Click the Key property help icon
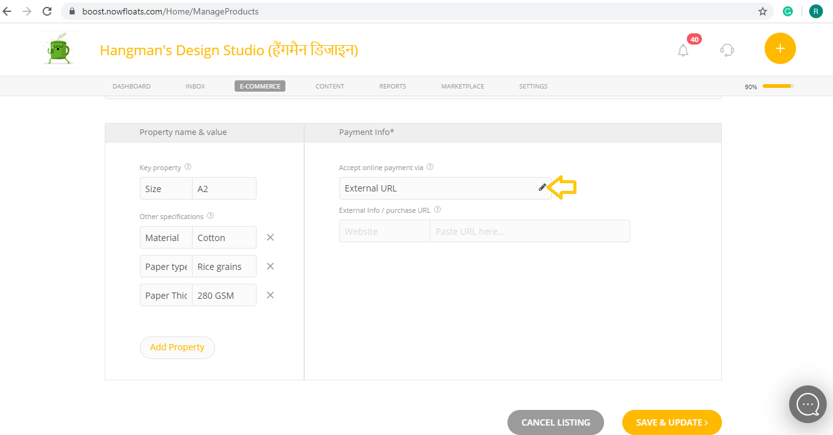This screenshot has width=833, height=435. tap(187, 166)
